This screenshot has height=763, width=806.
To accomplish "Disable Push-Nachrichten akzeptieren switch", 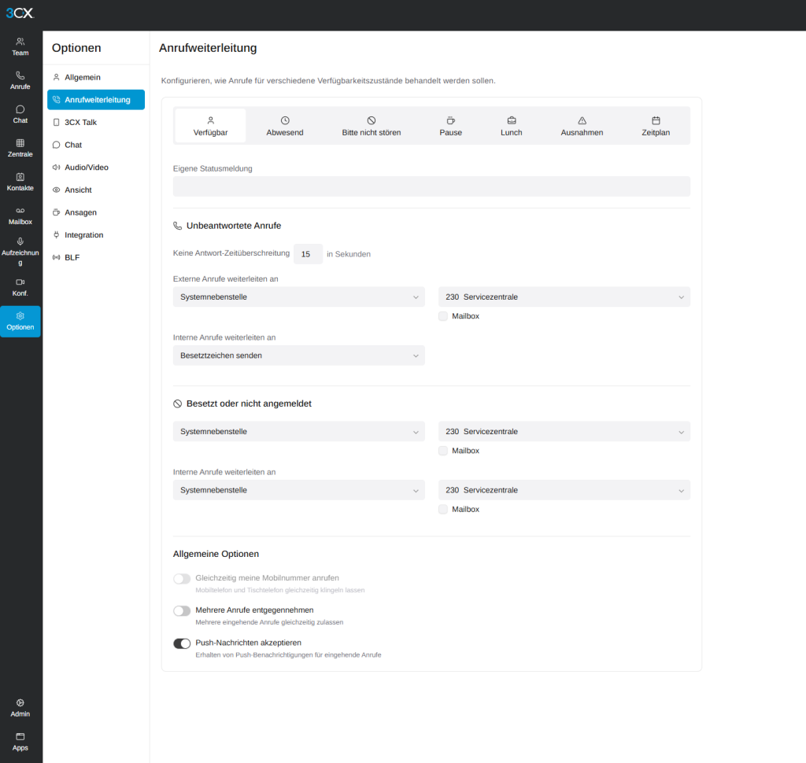I will pos(182,643).
